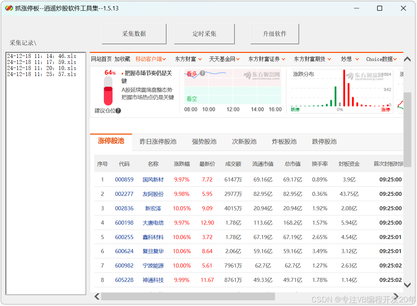The width and height of the screenshot is (417, 306).
Task: Switch to the 跌停股池 tab
Action: (324, 142)
